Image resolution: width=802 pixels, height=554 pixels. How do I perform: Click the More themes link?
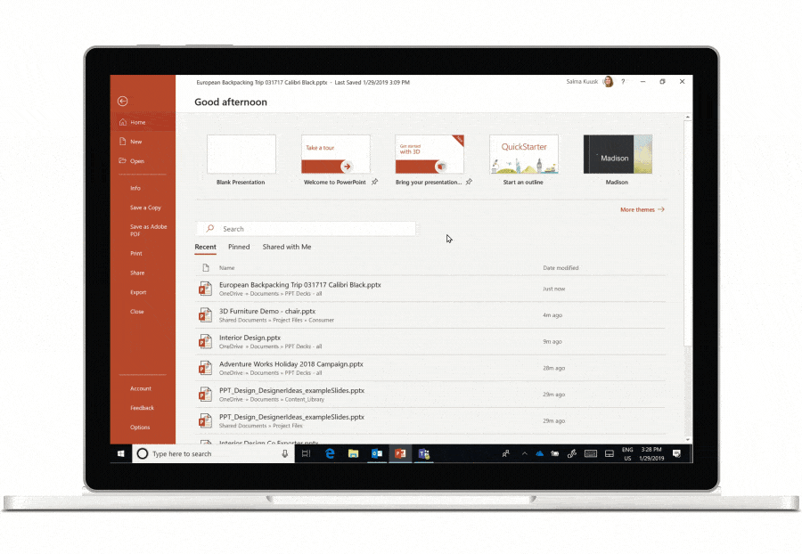click(x=642, y=210)
